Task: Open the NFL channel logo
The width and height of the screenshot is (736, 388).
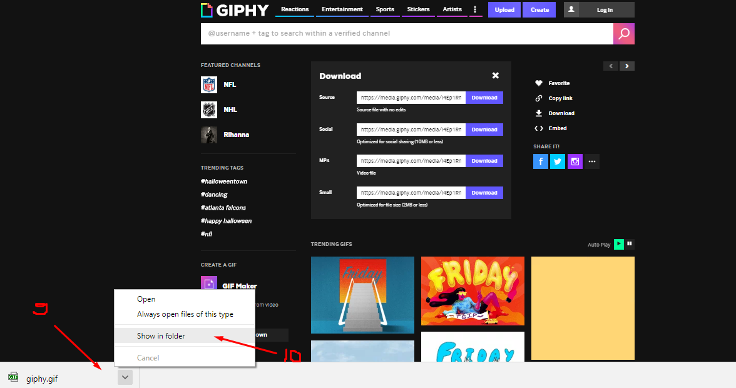Action: (209, 85)
